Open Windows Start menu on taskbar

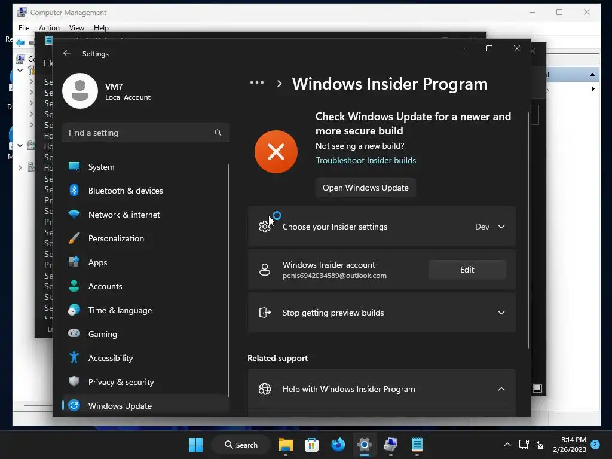195,445
